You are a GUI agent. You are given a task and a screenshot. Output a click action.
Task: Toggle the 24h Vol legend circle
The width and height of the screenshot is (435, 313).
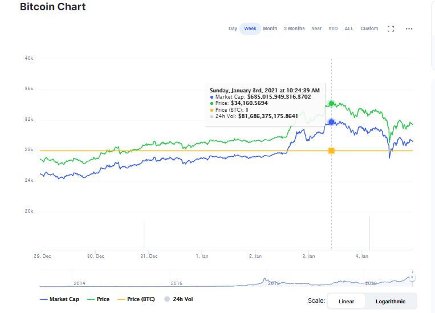pos(167,299)
